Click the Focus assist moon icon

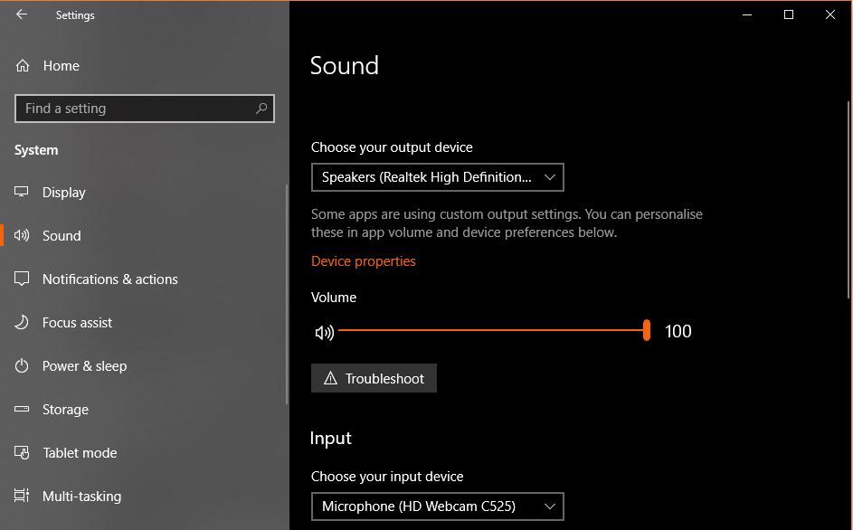click(x=22, y=322)
